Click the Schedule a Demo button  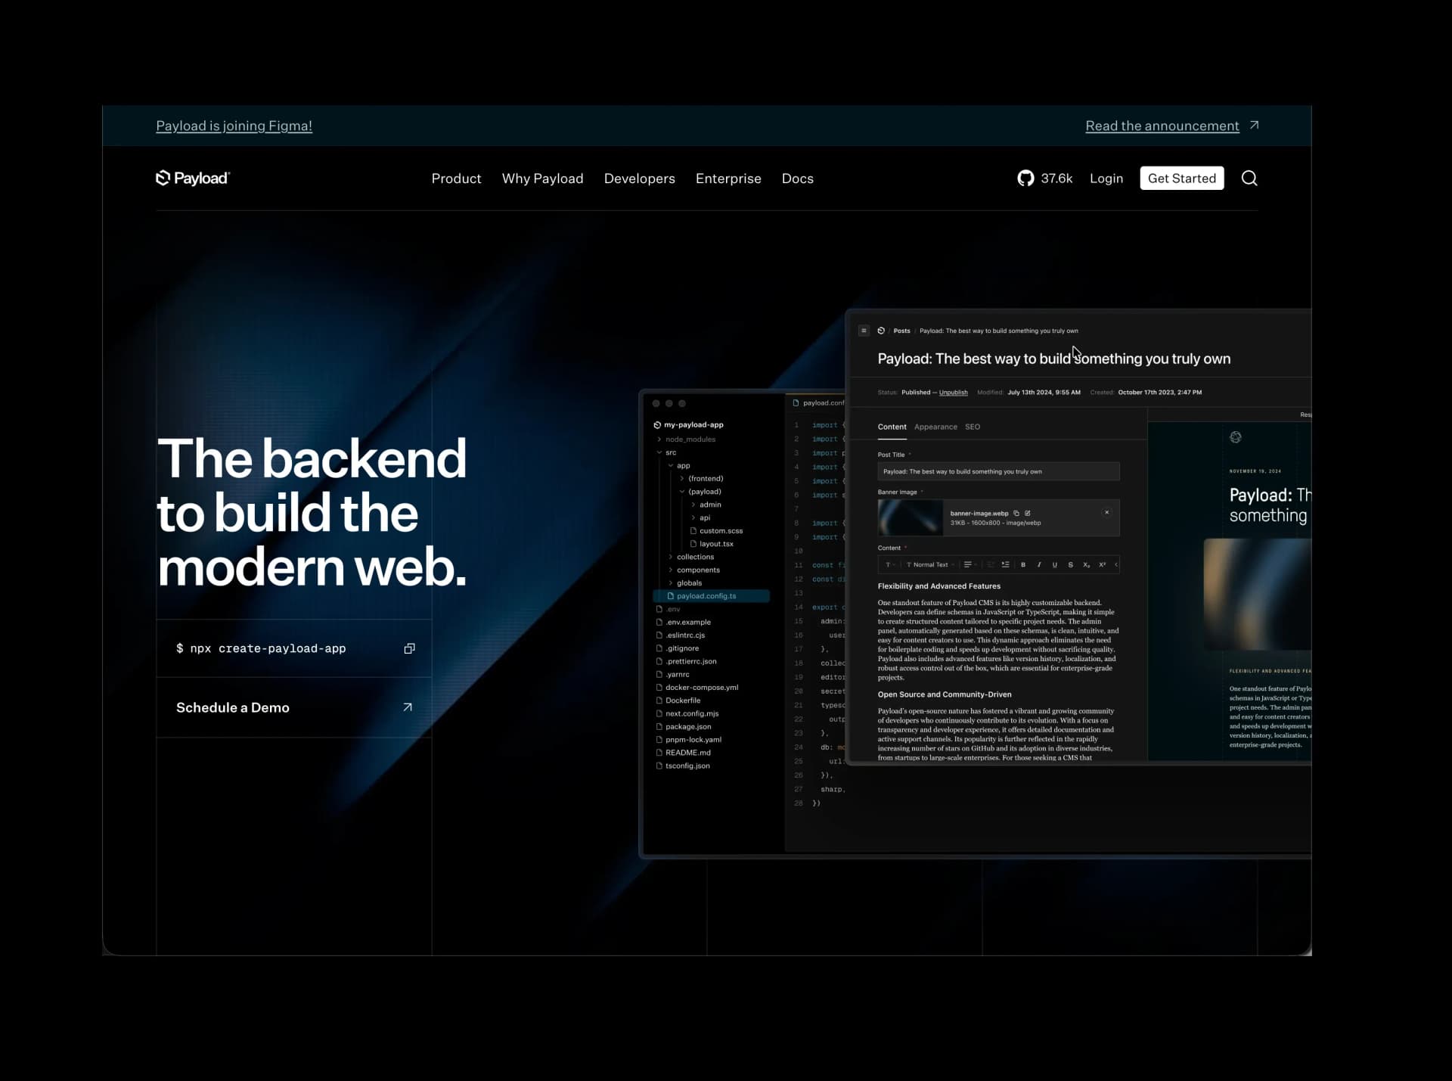(293, 707)
